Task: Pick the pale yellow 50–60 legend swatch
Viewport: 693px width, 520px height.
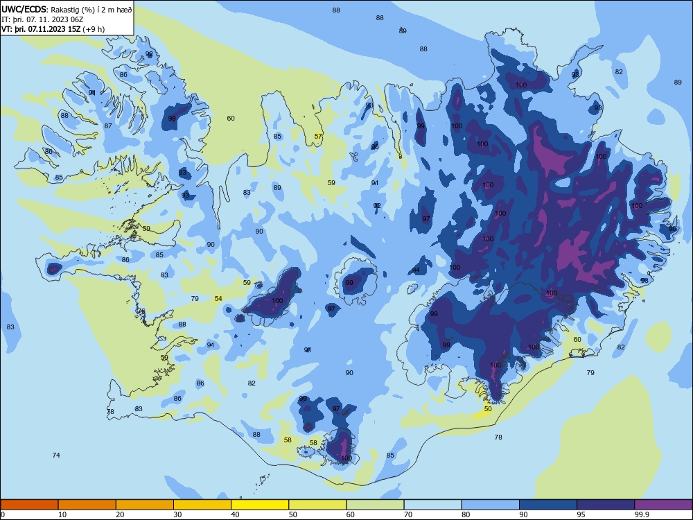Action: pyautogui.click(x=317, y=505)
